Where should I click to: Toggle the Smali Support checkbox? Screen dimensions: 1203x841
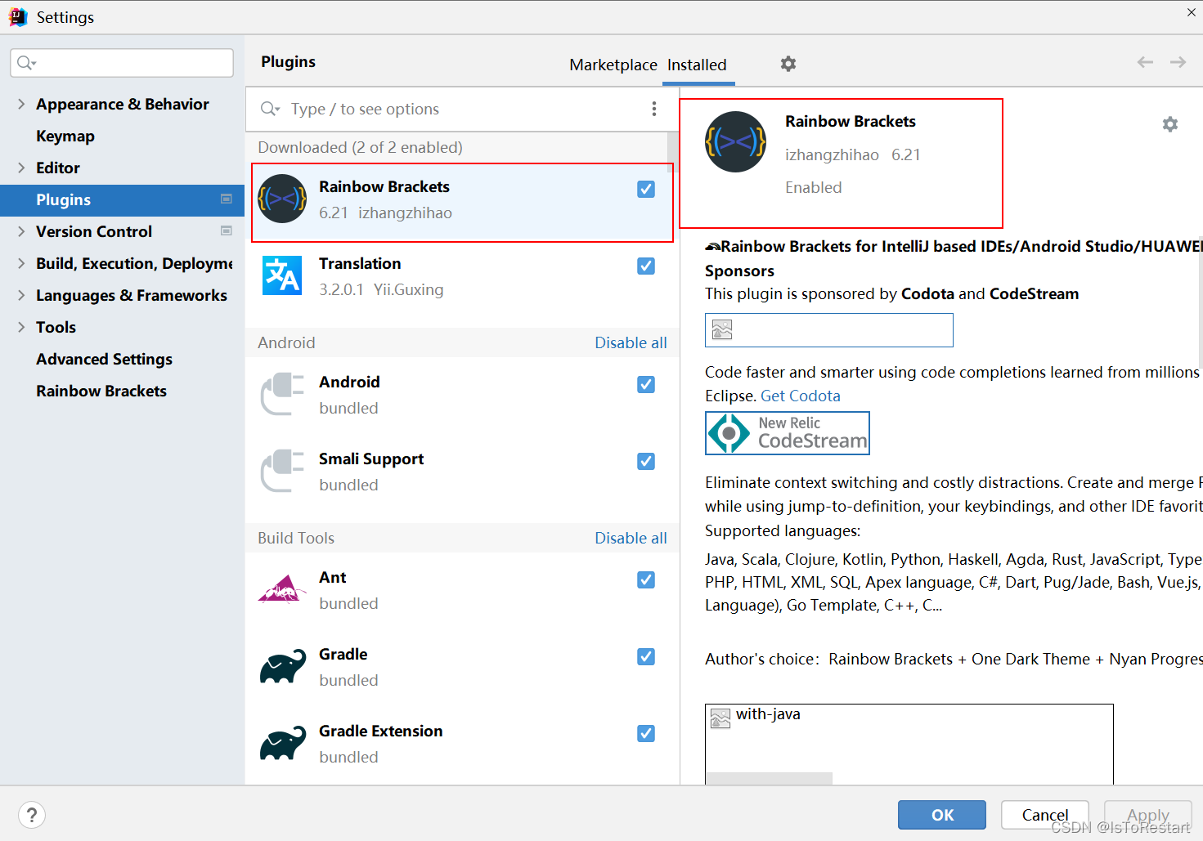pos(646,461)
